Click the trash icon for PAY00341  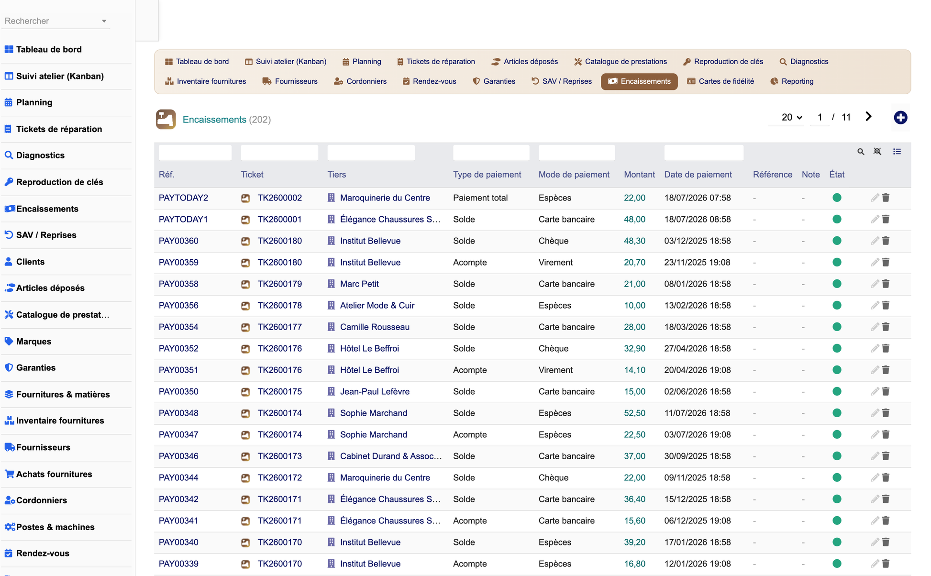point(886,521)
